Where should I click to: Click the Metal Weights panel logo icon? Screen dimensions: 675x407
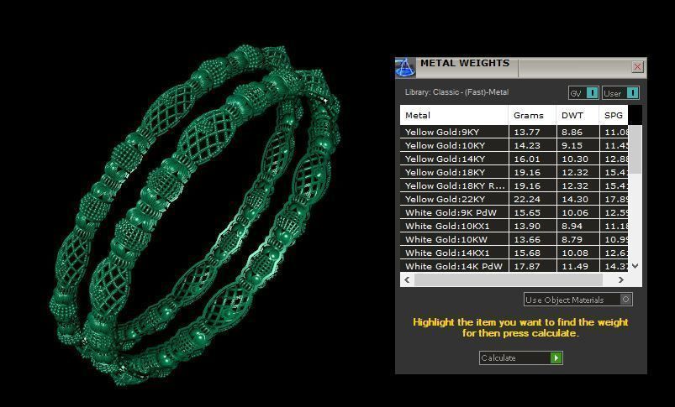[405, 67]
